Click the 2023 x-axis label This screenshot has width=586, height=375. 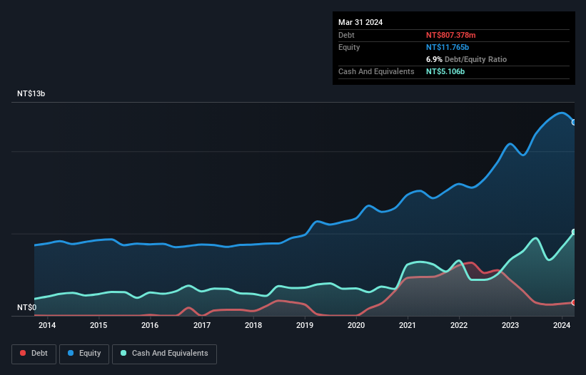coord(510,325)
